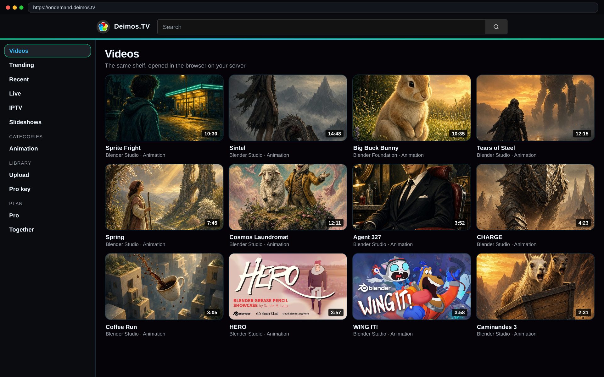Click the Sintel title text
This screenshot has height=377, width=604.
(237, 148)
